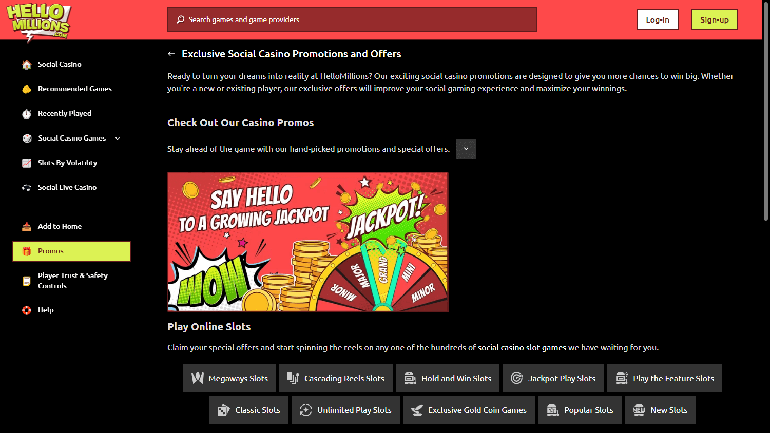Expand the Social Casino Games menu

(x=118, y=138)
